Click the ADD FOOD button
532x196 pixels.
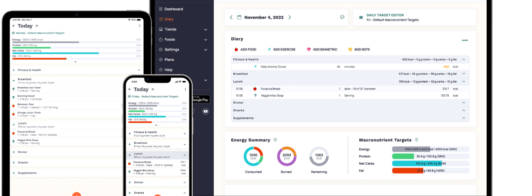coord(245,49)
